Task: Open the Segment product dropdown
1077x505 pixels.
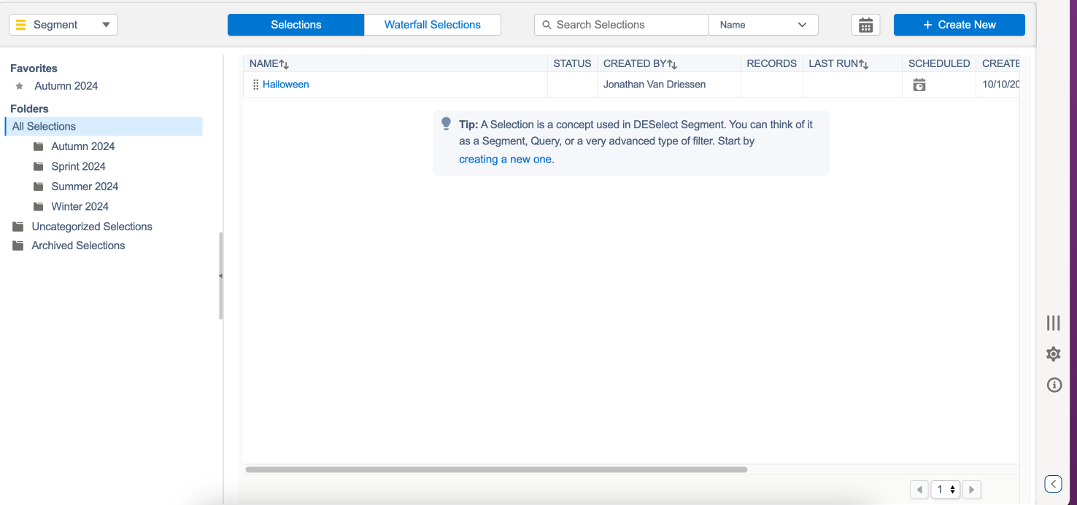Action: pos(63,25)
